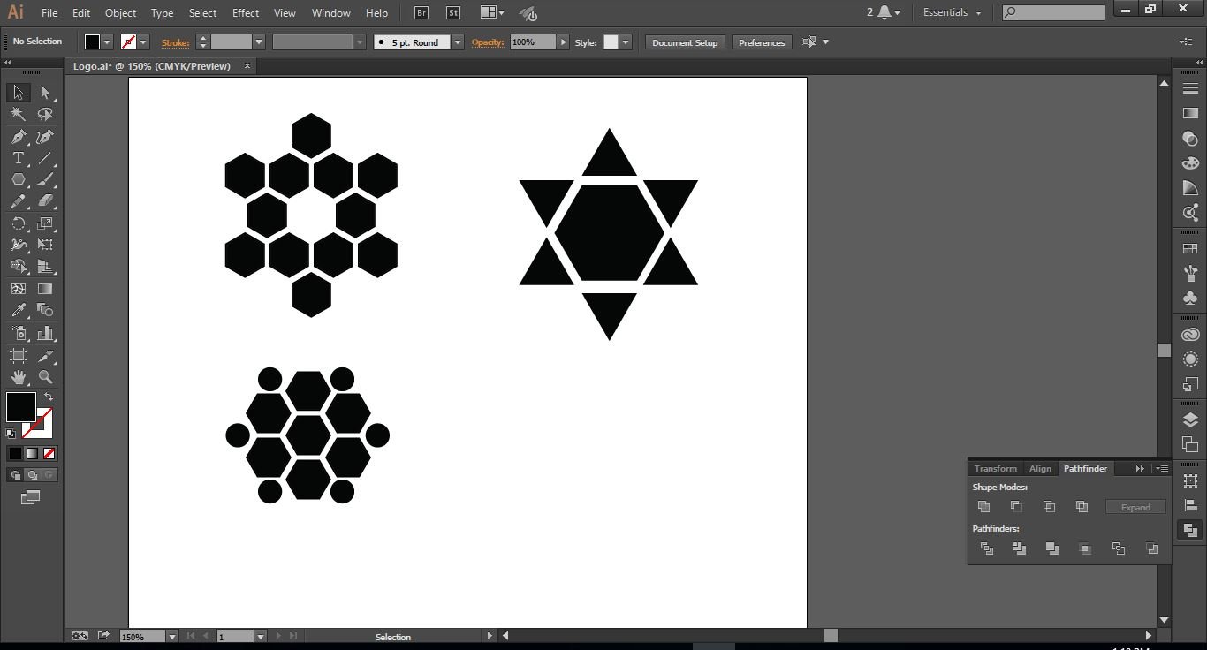Select the Type tool
This screenshot has width=1207, height=650.
(18, 159)
